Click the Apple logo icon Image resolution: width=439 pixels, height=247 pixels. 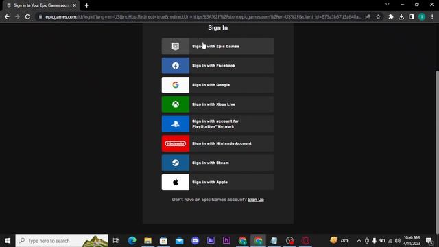tap(176, 182)
